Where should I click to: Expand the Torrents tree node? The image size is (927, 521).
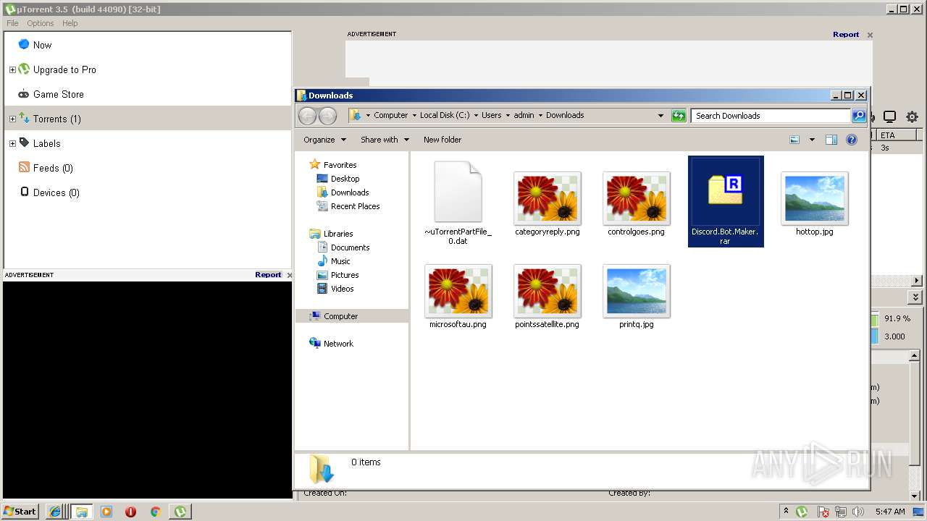click(x=12, y=119)
